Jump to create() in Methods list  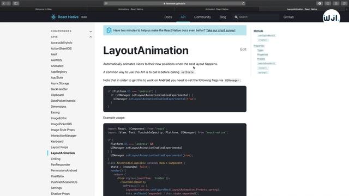point(263,40)
